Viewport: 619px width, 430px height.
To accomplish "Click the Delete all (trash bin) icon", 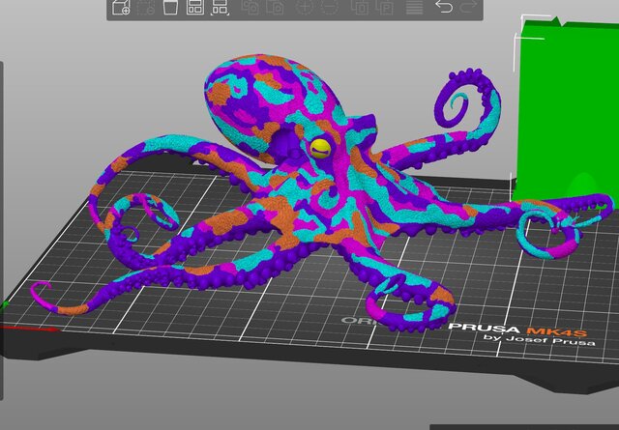I will click(x=170, y=7).
